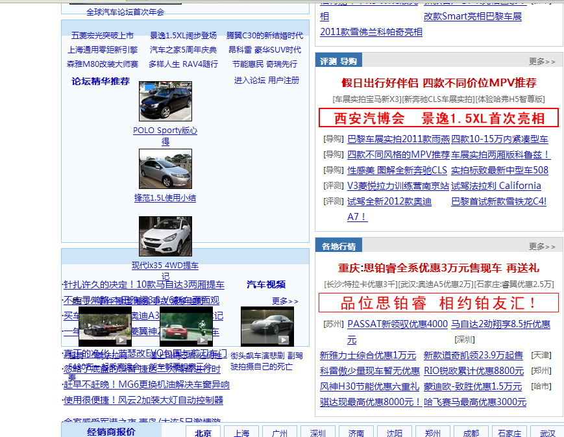Viewport: 564px width, 437px height.
Task: Click the white 现代ix35 car image
Action: 166,236
